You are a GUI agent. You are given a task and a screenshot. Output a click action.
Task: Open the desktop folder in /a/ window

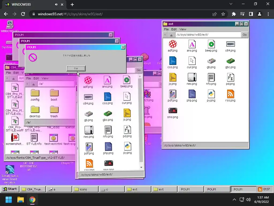click(35, 112)
